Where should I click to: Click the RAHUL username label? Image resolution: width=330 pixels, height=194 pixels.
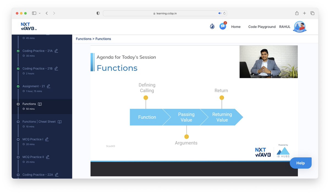pyautogui.click(x=285, y=27)
